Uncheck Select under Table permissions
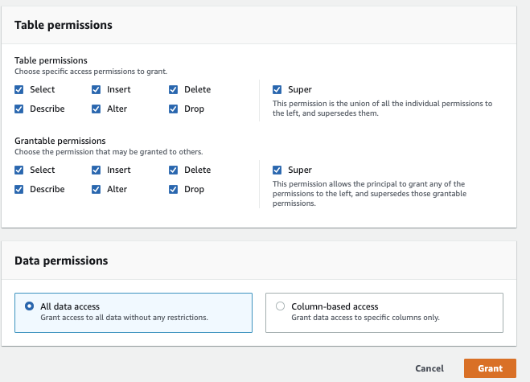 (x=19, y=89)
